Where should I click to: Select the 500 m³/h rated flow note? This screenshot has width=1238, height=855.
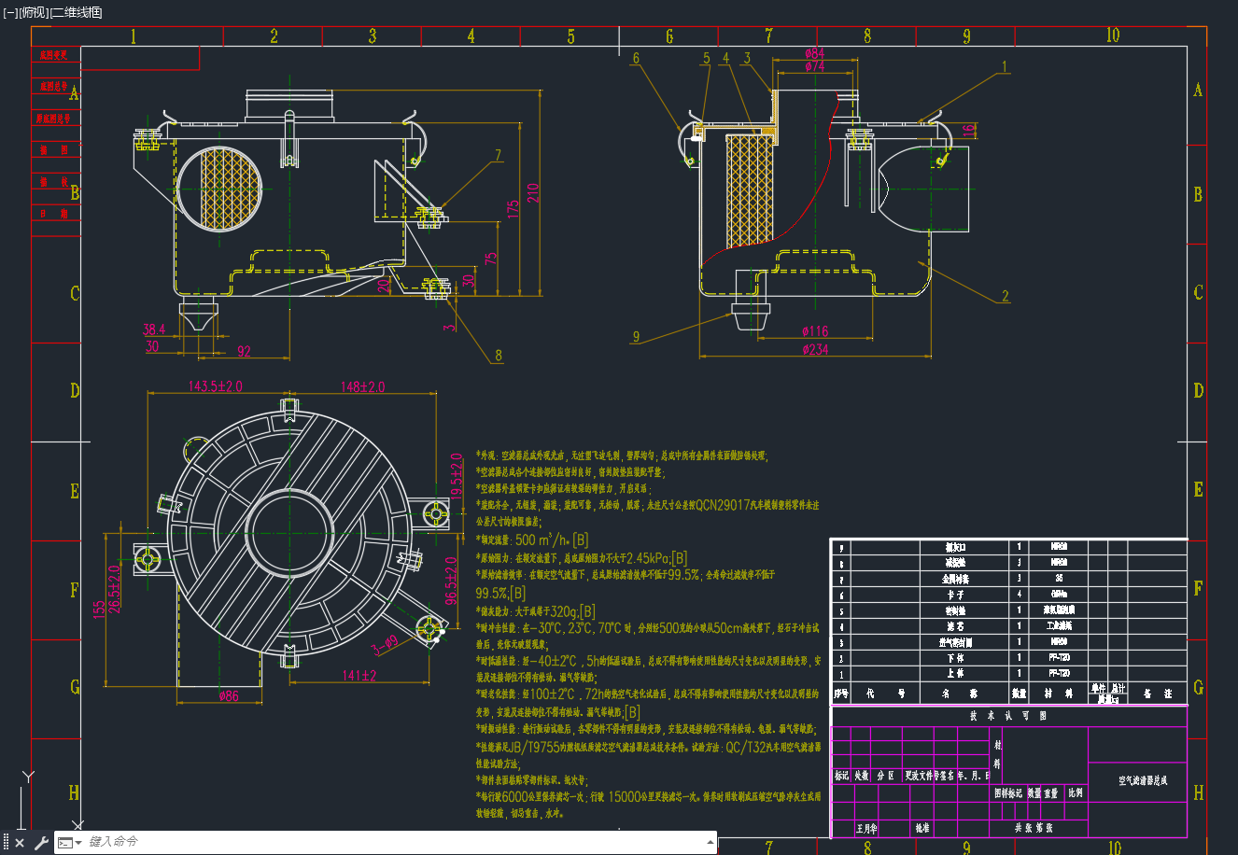coord(532,540)
